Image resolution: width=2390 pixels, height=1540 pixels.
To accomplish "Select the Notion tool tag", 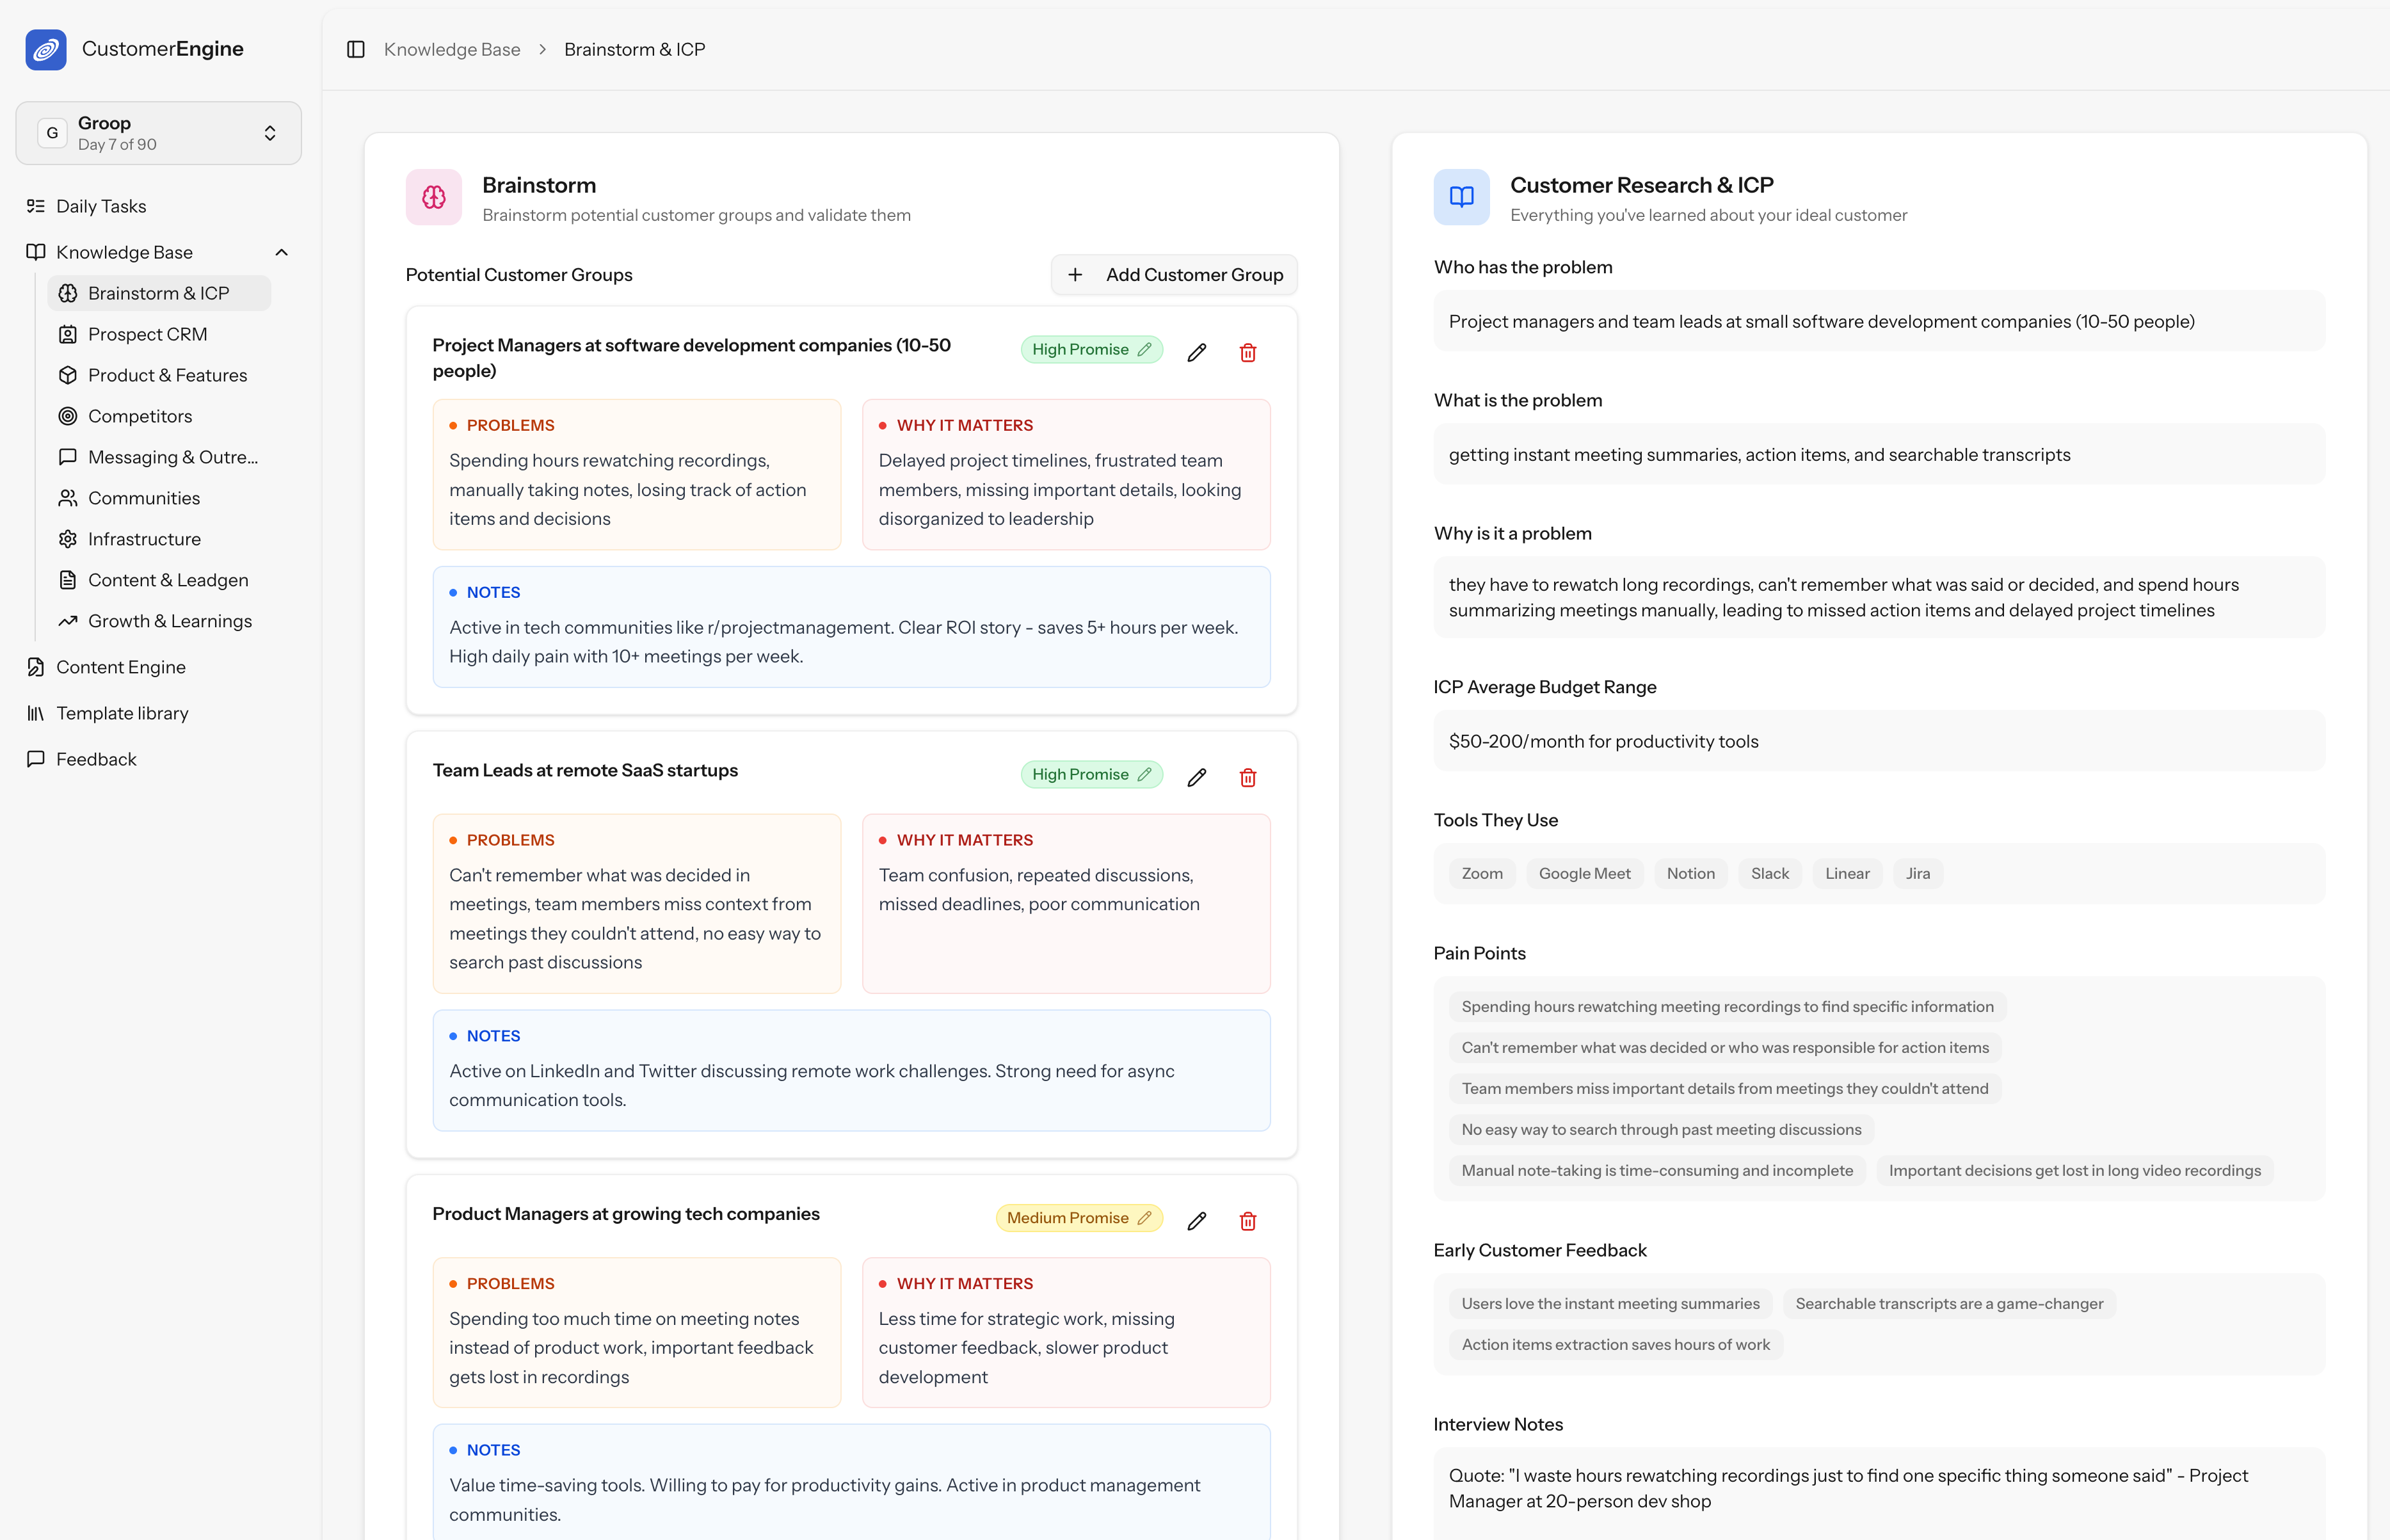I will pyautogui.click(x=1690, y=873).
